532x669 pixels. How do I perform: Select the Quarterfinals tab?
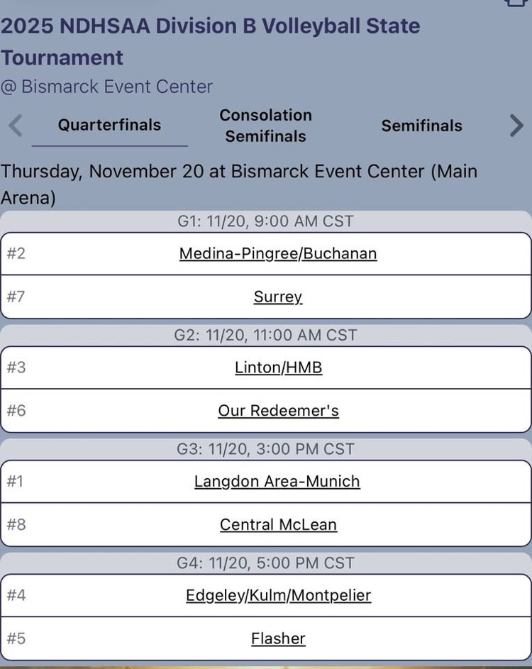click(109, 126)
